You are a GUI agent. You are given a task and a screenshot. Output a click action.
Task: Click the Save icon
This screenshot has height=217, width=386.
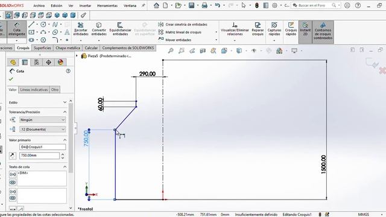click(192, 5)
